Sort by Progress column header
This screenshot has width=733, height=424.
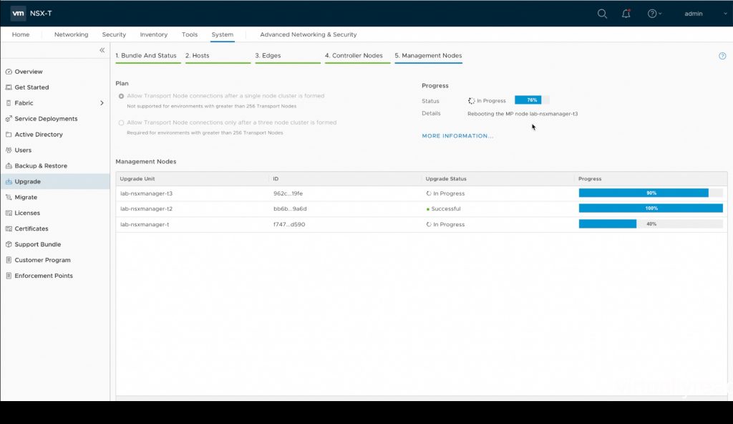coord(590,179)
